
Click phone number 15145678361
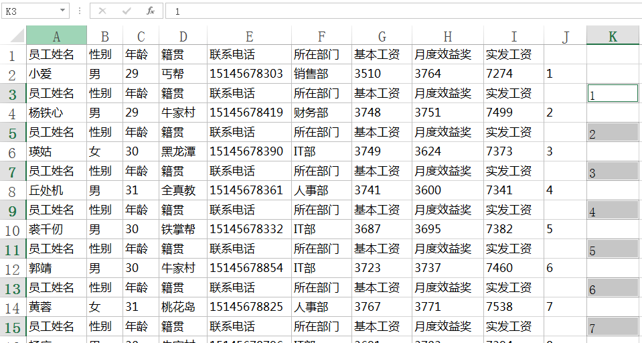click(x=249, y=190)
